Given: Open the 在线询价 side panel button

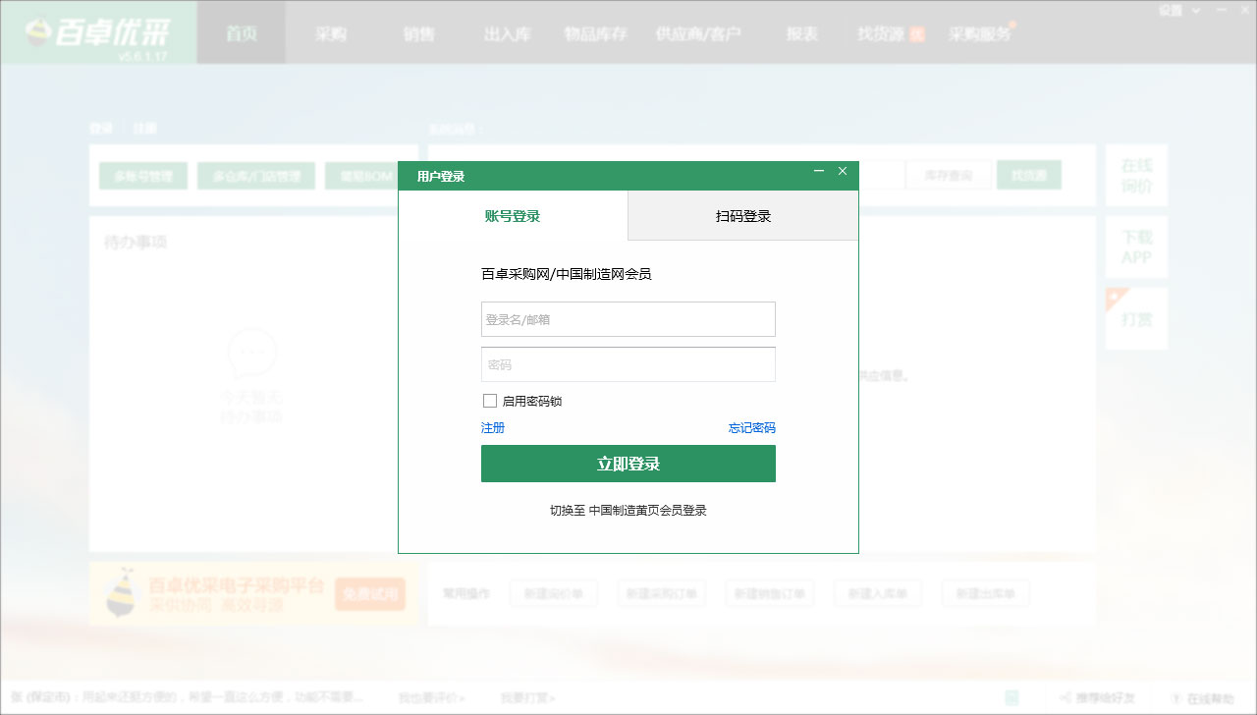Looking at the screenshot, I should click(1137, 176).
